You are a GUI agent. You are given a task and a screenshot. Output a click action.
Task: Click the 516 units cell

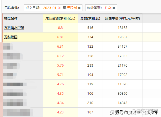[90, 28]
